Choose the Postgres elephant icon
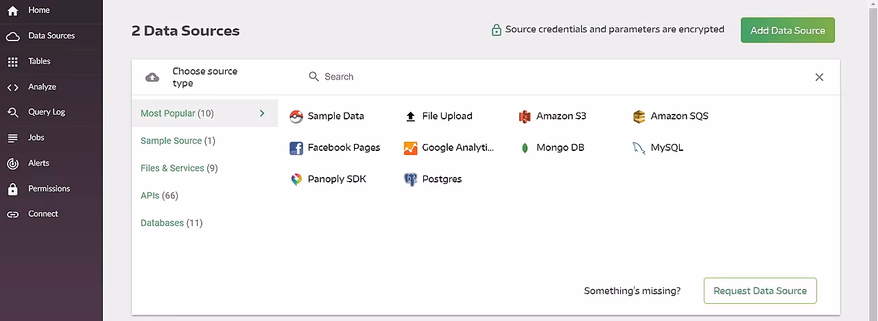The width and height of the screenshot is (878, 321). [410, 180]
